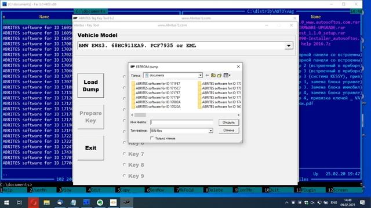Screen dimensions: 371x208
Task: Click the file list scroll right arrow
Action: [238, 115]
